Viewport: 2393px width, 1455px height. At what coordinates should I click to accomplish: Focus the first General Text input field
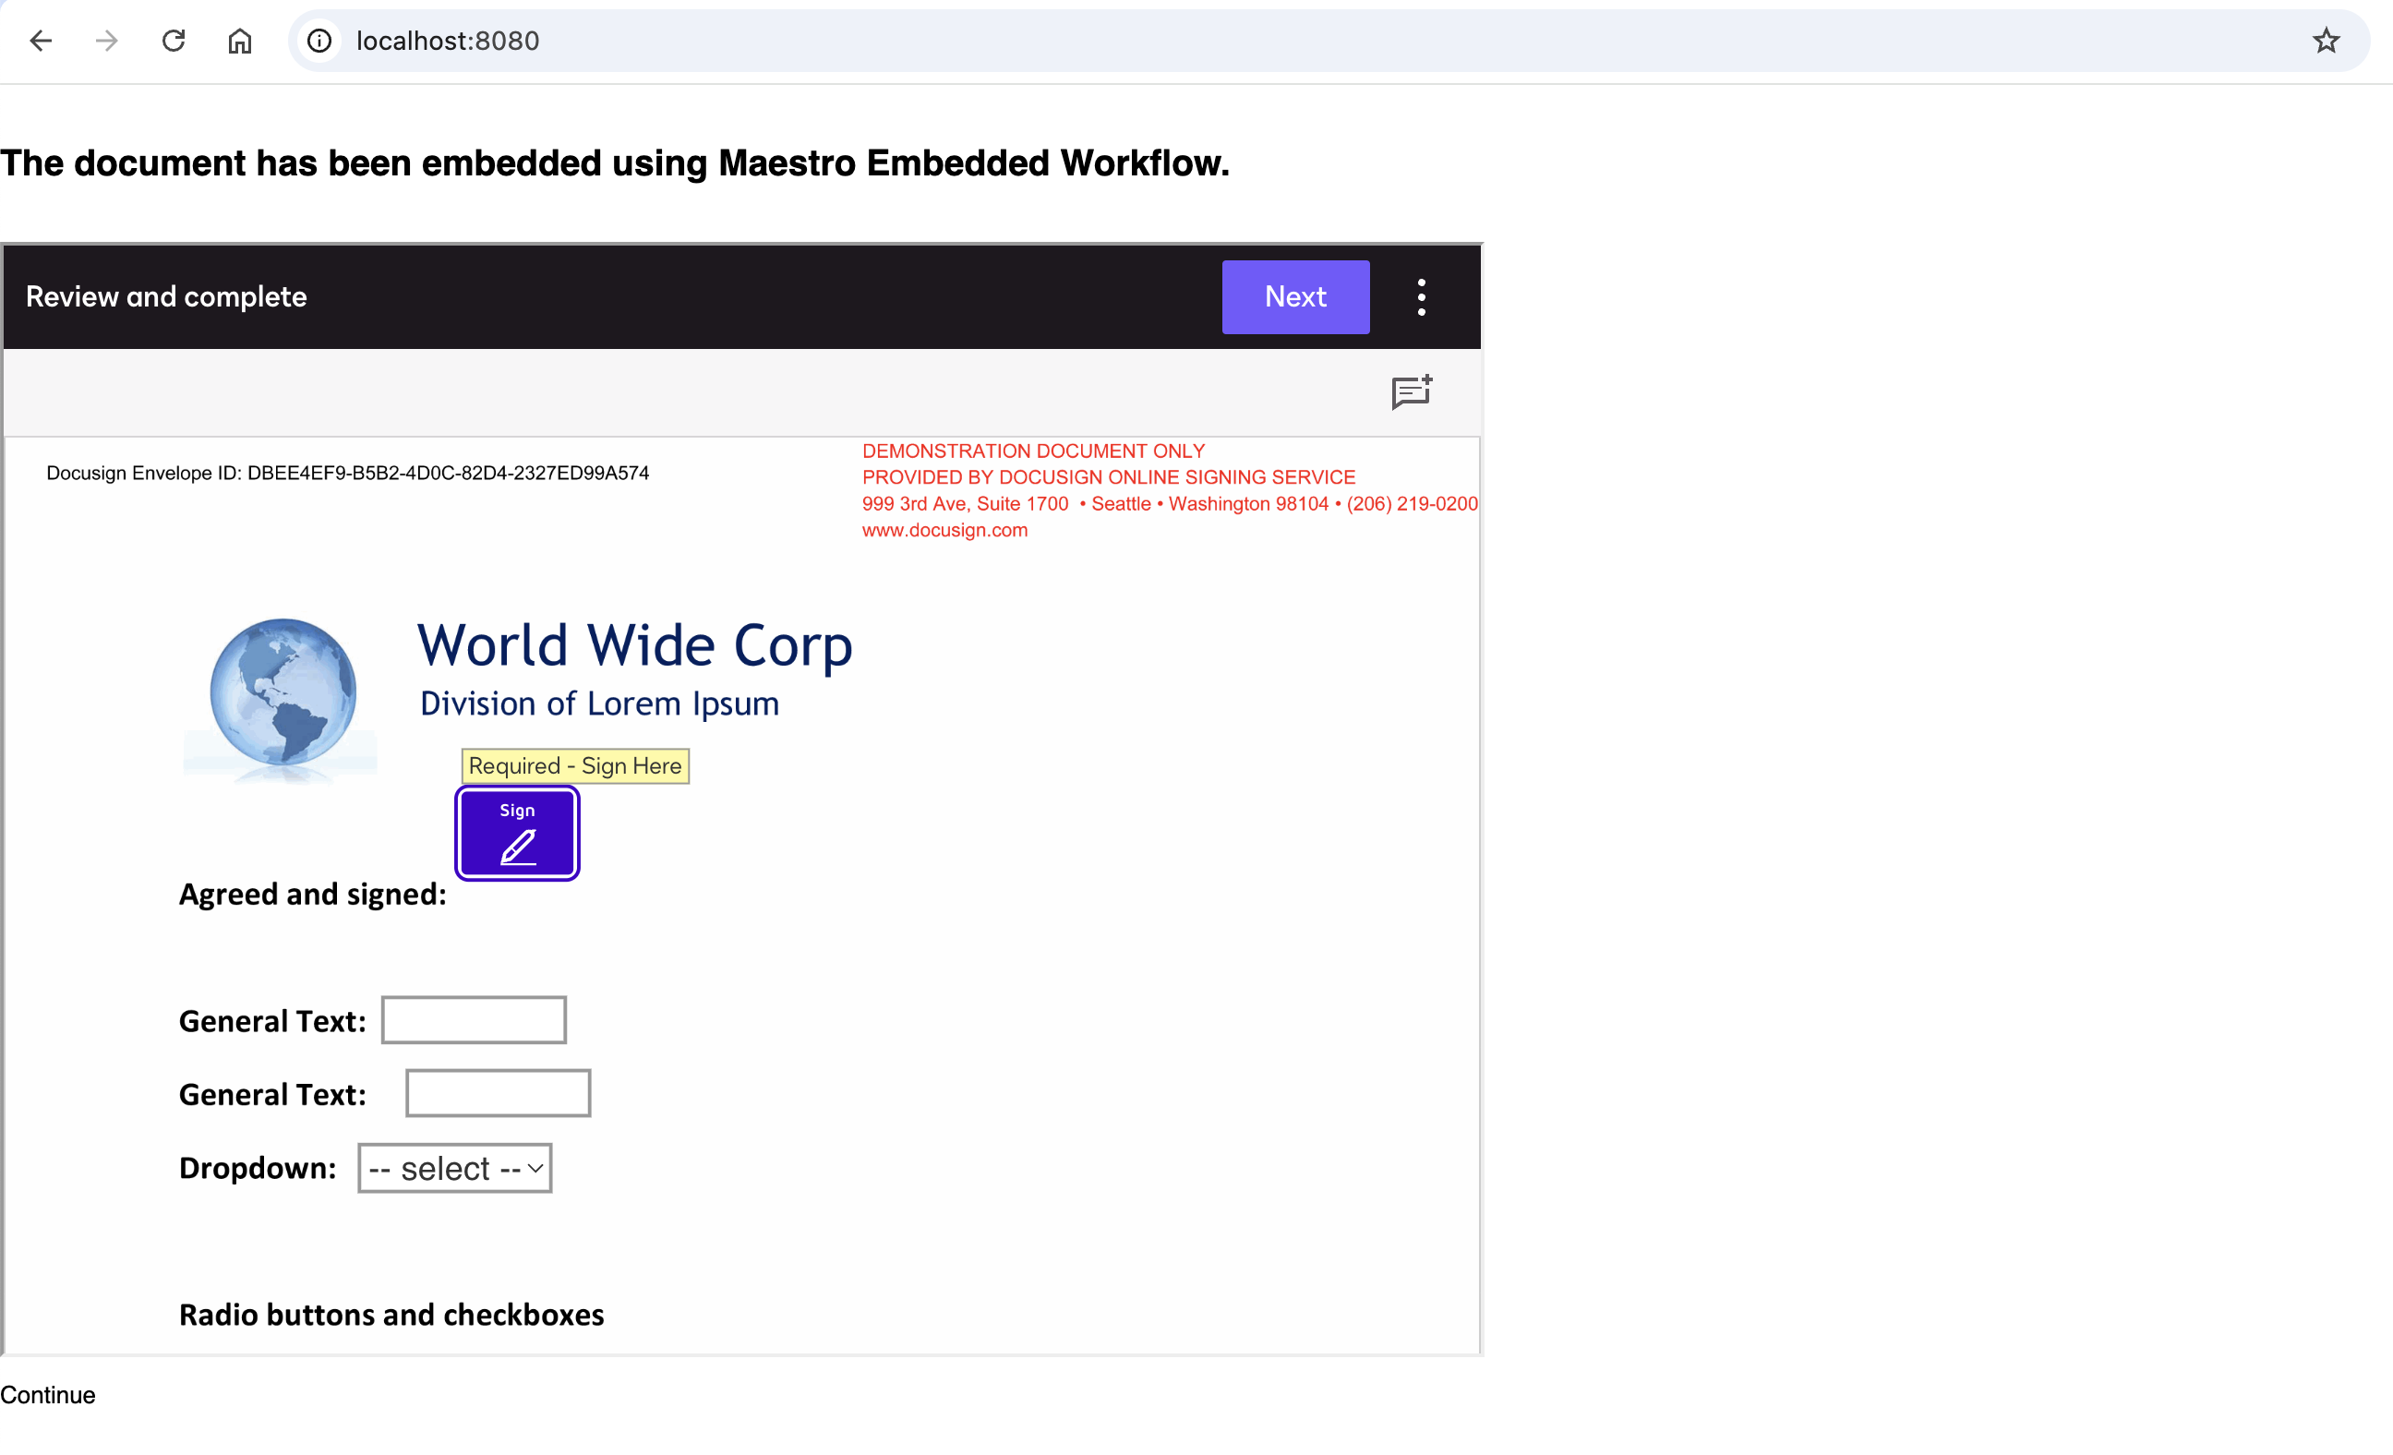point(474,1020)
